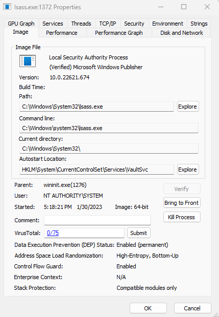This screenshot has height=317, width=219.
Task: Click the title bar process icon
Action: (7, 7)
